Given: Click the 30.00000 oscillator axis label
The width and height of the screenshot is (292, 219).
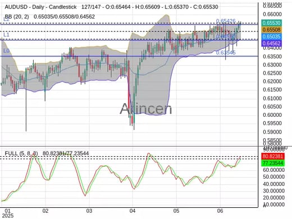Looking at the screenshot, I should click(x=273, y=191).
